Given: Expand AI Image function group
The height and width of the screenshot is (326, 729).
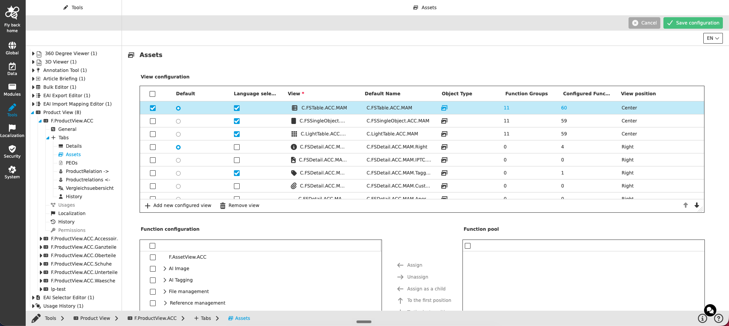Looking at the screenshot, I should click(165, 269).
